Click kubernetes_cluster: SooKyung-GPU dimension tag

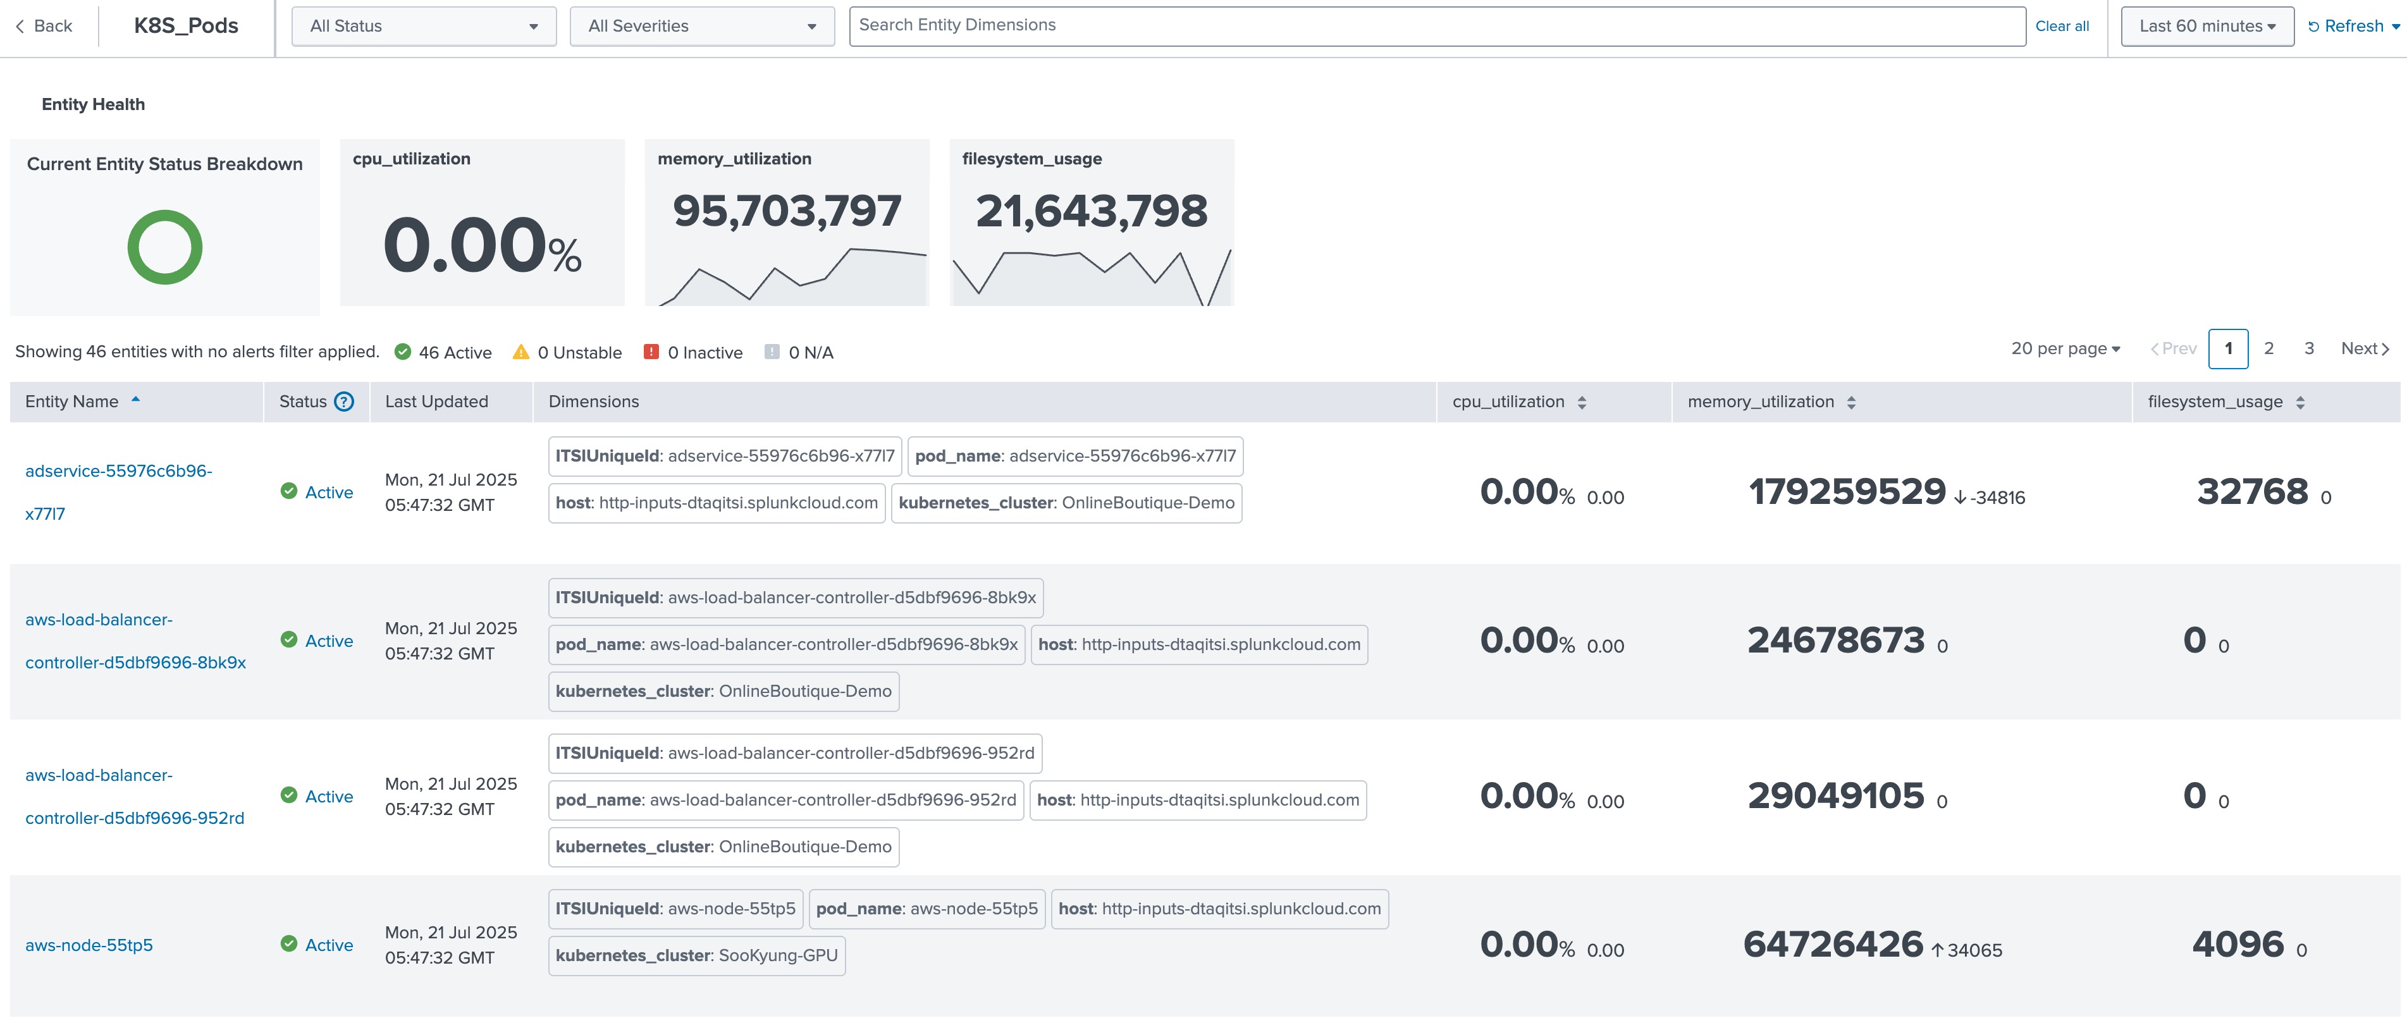tap(697, 955)
